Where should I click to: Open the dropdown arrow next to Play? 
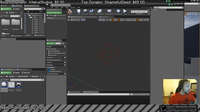click(x=129, y=12)
